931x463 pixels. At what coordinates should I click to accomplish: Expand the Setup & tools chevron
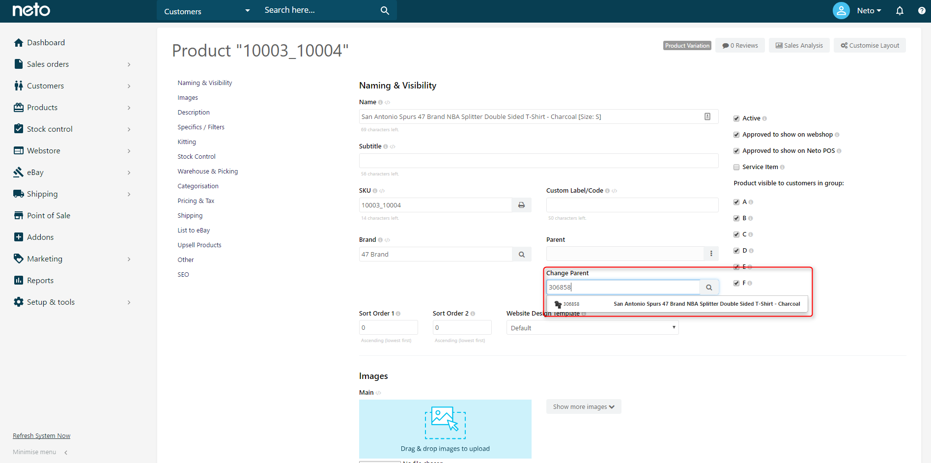point(129,302)
